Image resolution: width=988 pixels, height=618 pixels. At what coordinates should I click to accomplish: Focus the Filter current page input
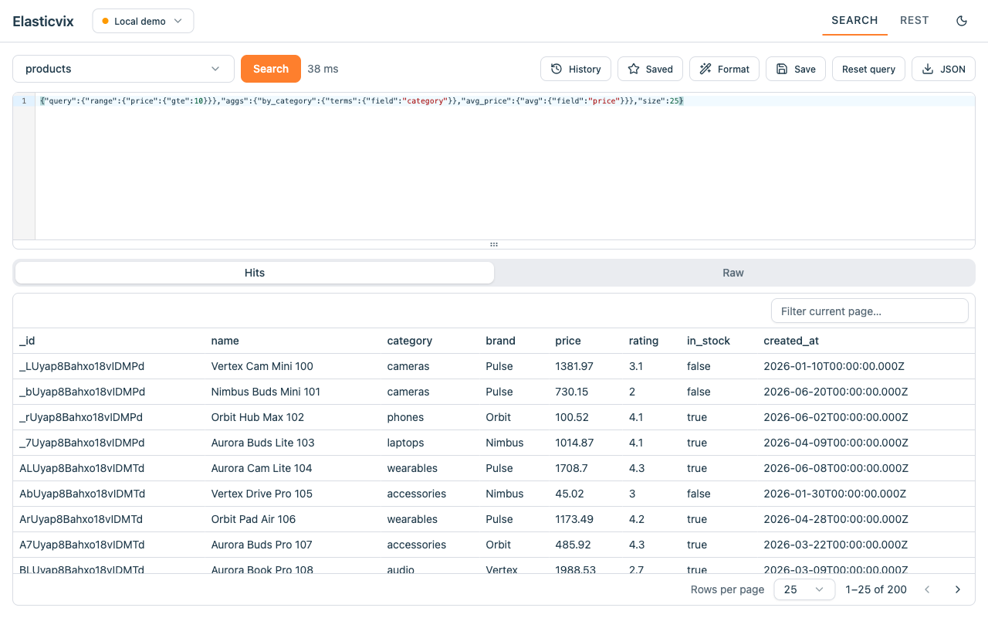point(870,311)
